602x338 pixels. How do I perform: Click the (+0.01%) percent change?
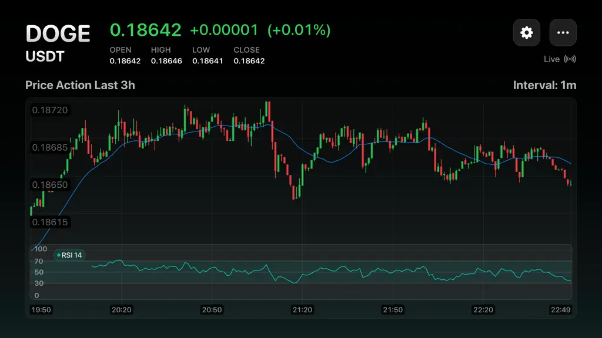tap(299, 31)
